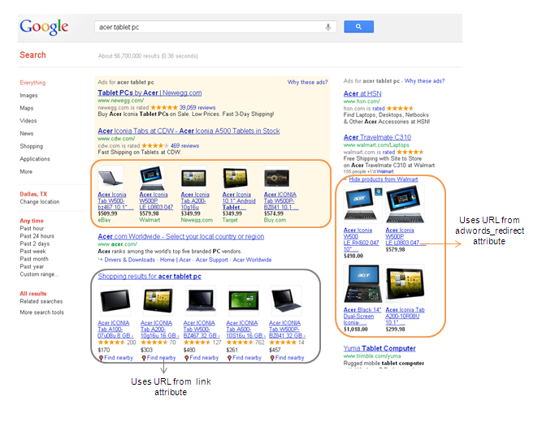The image size is (542, 422).
Task: Click $457 Acer ICONIA Tab W500P thumbnail
Action: tap(287, 300)
